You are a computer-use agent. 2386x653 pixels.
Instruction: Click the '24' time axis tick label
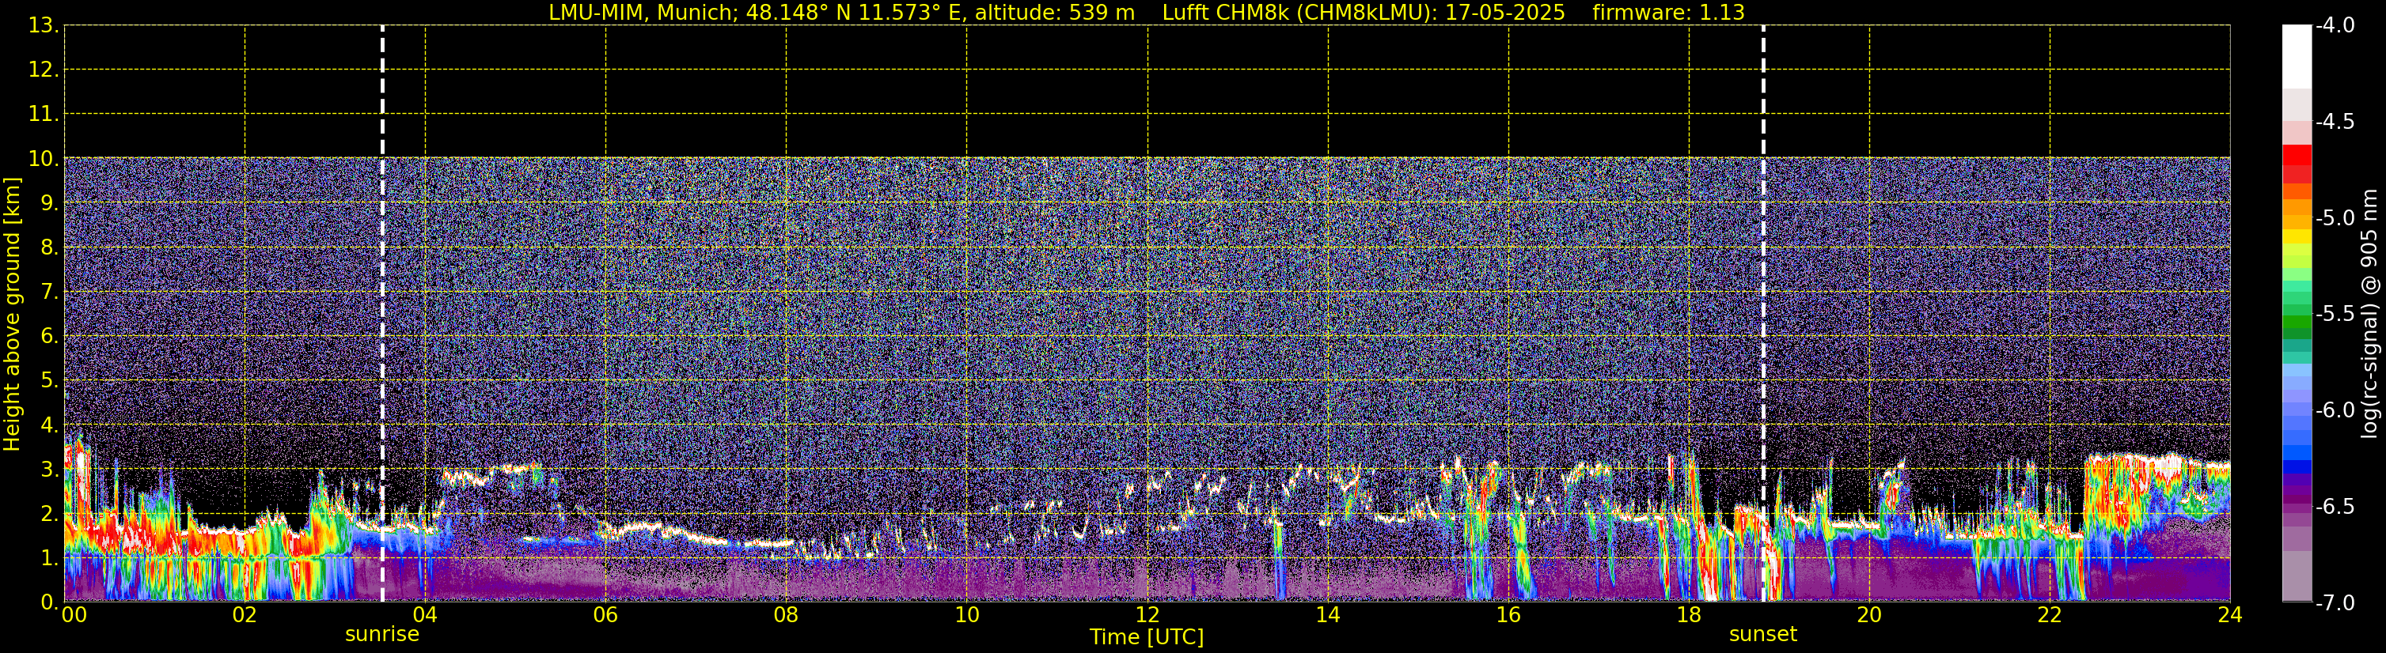(x=2230, y=616)
